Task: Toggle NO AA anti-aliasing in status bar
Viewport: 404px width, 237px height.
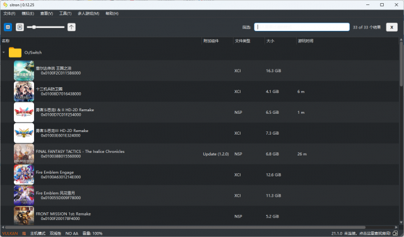Action: 71,233
